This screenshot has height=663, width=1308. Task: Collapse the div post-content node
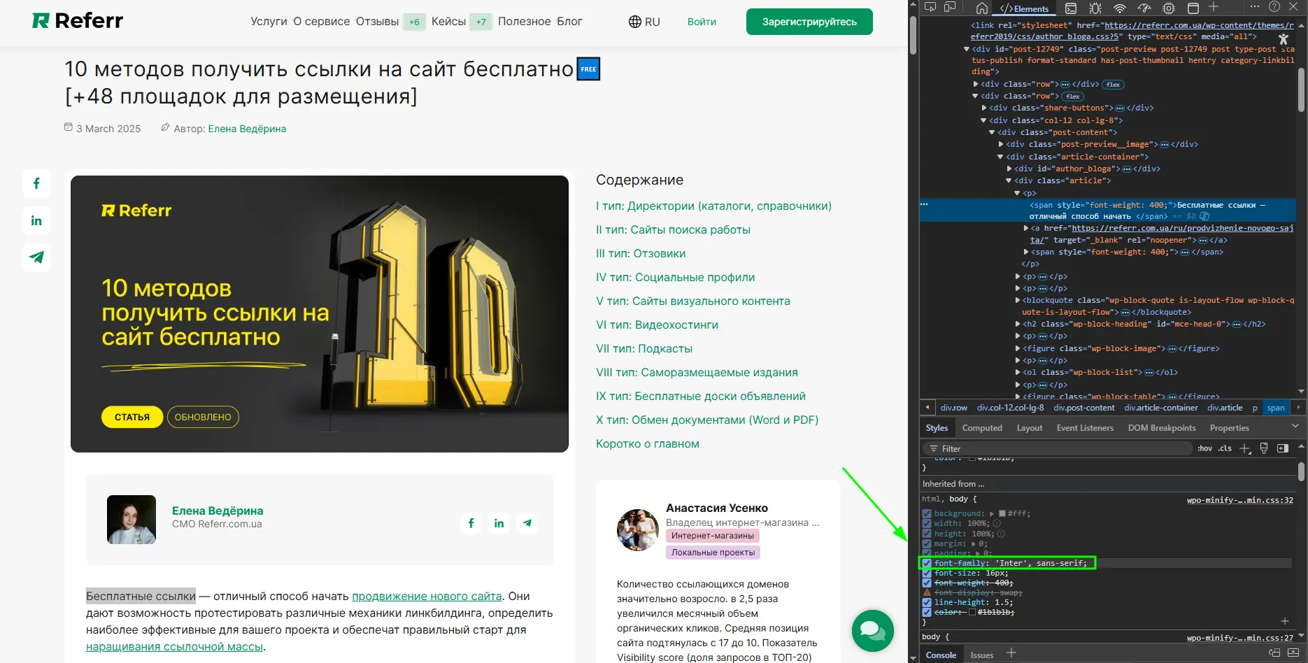(x=992, y=131)
